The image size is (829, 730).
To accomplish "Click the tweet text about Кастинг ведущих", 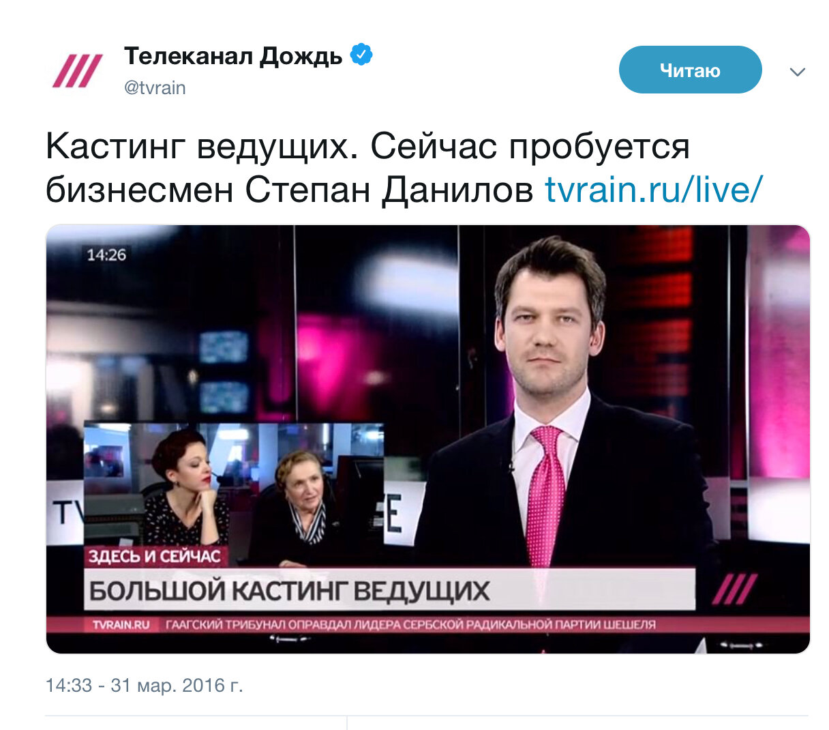I will point(404,167).
